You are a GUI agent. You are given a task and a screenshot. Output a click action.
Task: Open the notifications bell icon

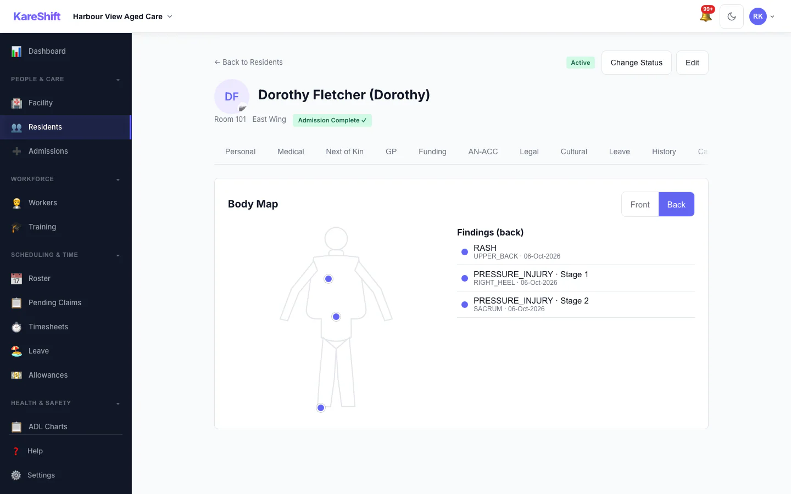pos(706,16)
